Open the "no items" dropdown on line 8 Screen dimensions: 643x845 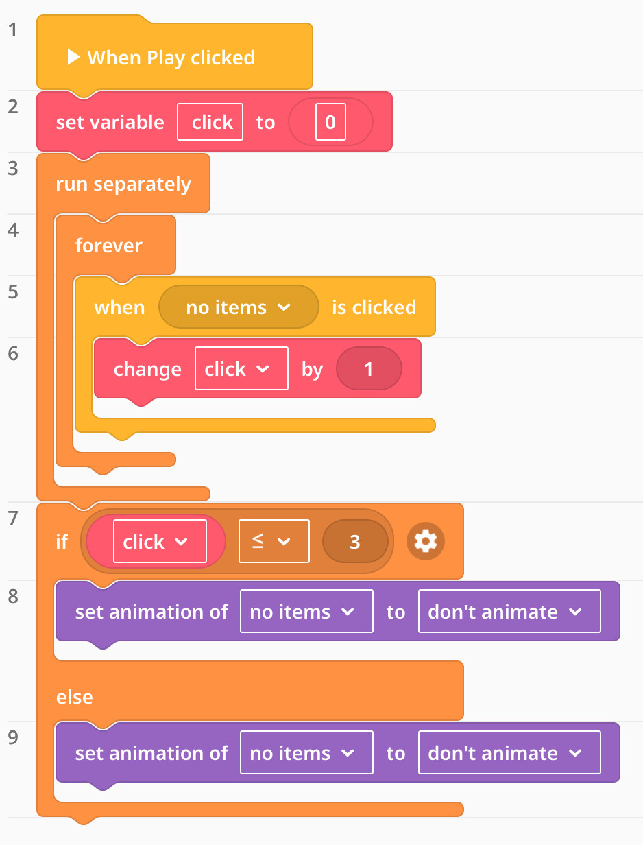click(x=306, y=612)
